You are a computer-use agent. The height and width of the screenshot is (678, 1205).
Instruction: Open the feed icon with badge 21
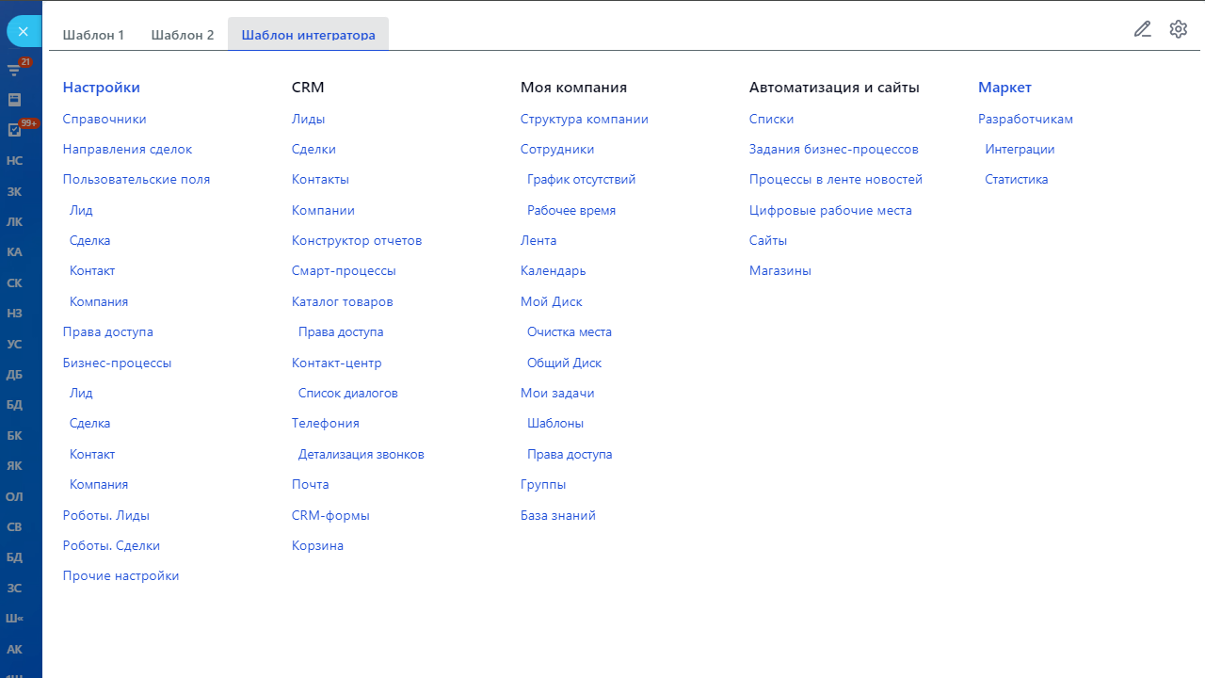point(14,69)
